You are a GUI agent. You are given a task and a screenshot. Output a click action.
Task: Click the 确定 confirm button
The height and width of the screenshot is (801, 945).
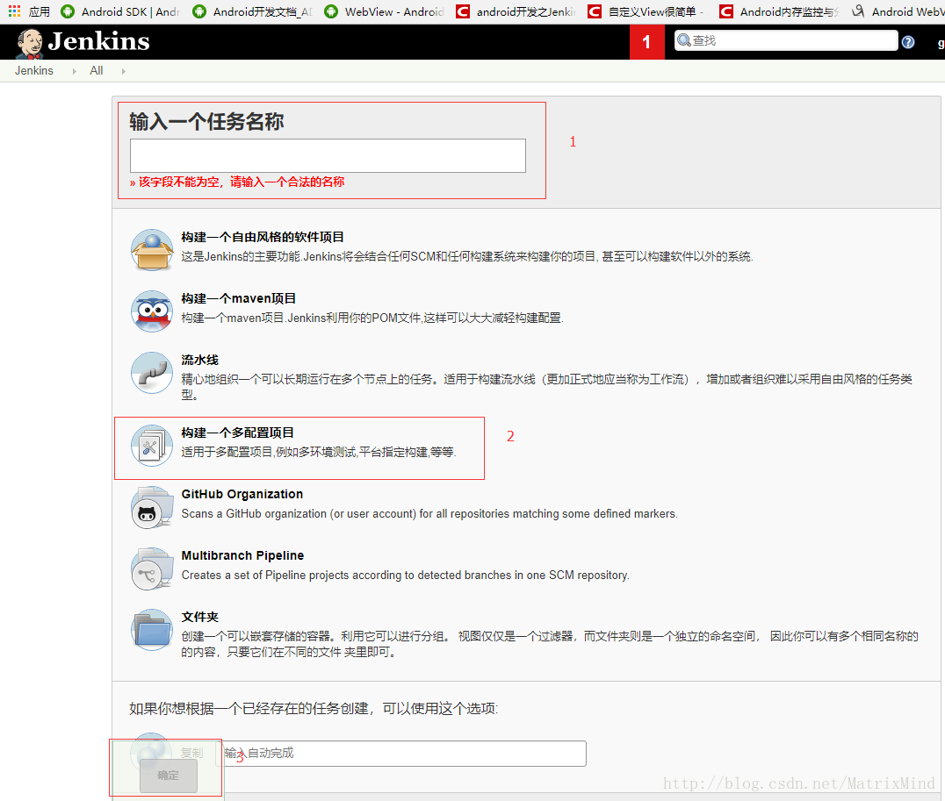pos(168,775)
